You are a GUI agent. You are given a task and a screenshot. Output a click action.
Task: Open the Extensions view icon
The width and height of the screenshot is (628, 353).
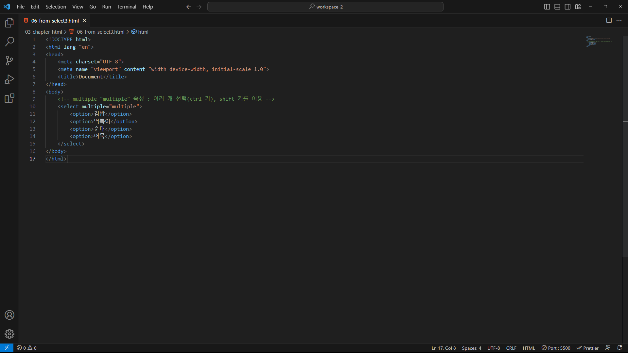point(9,98)
